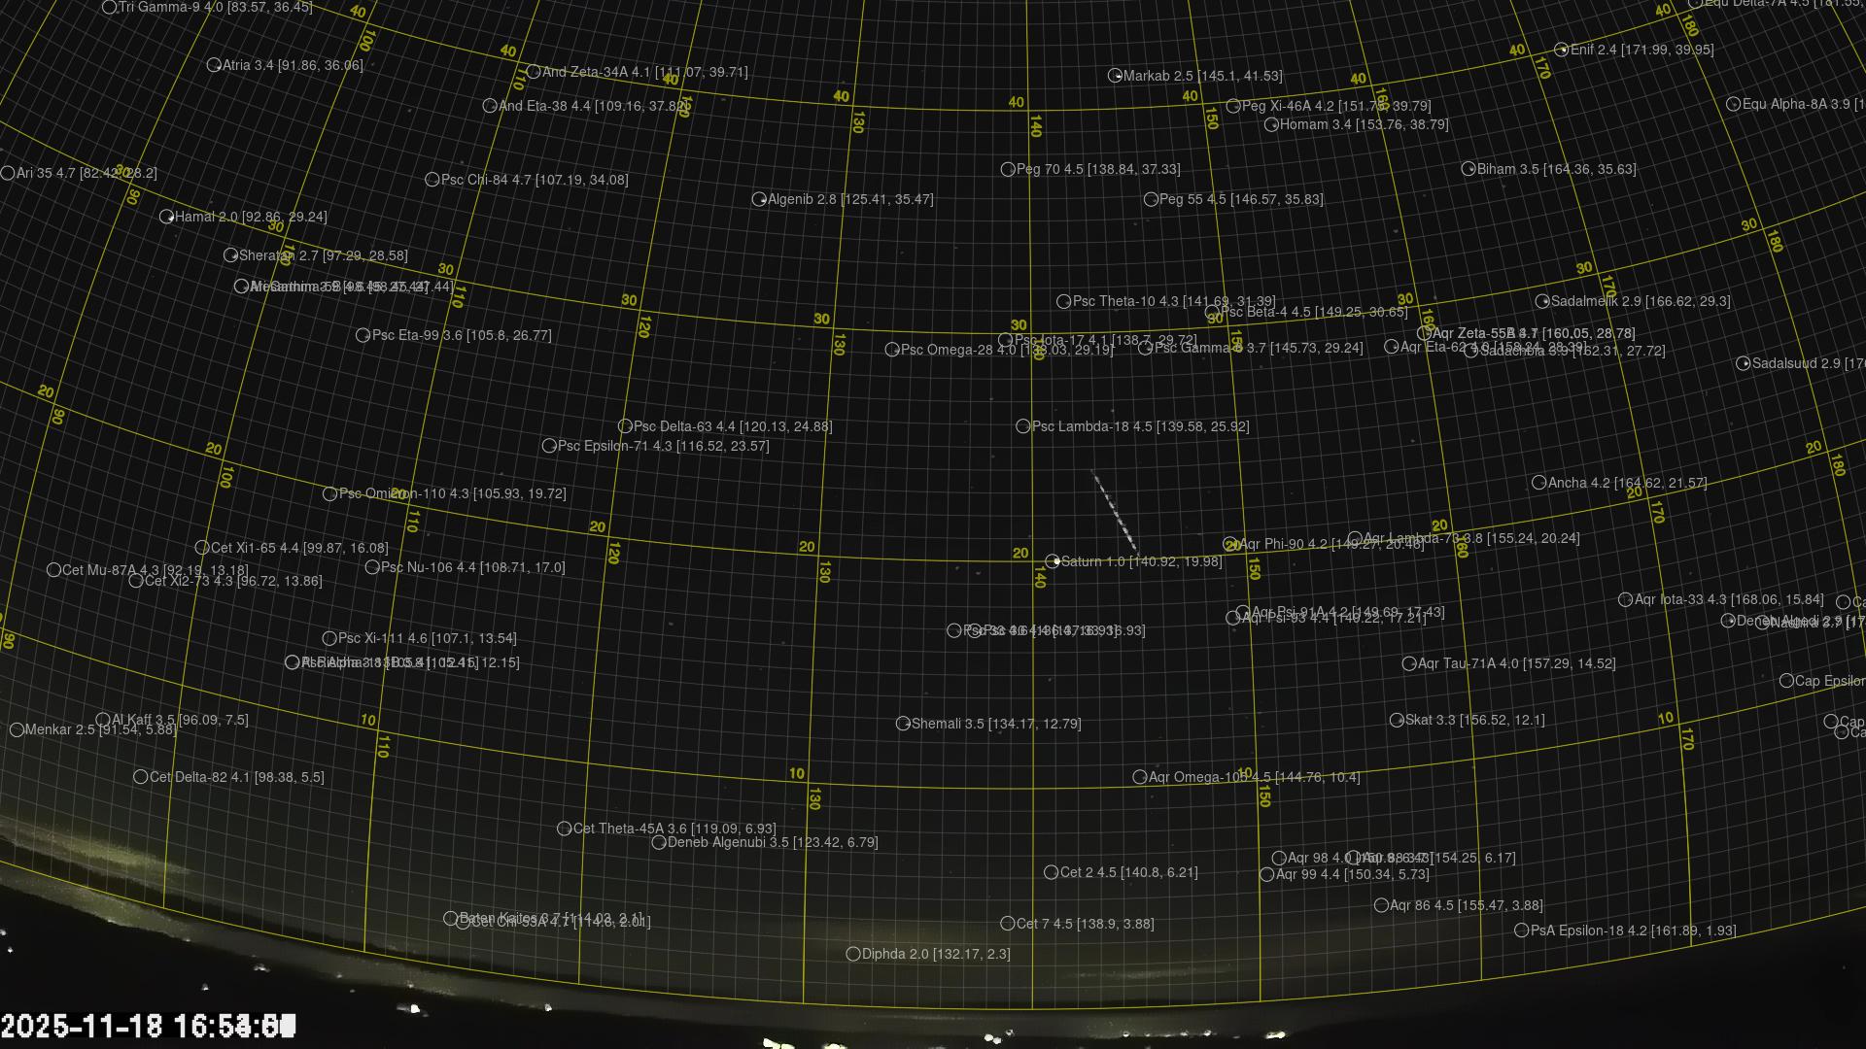
Task: Click the Skat star circle
Action: pos(1397,720)
